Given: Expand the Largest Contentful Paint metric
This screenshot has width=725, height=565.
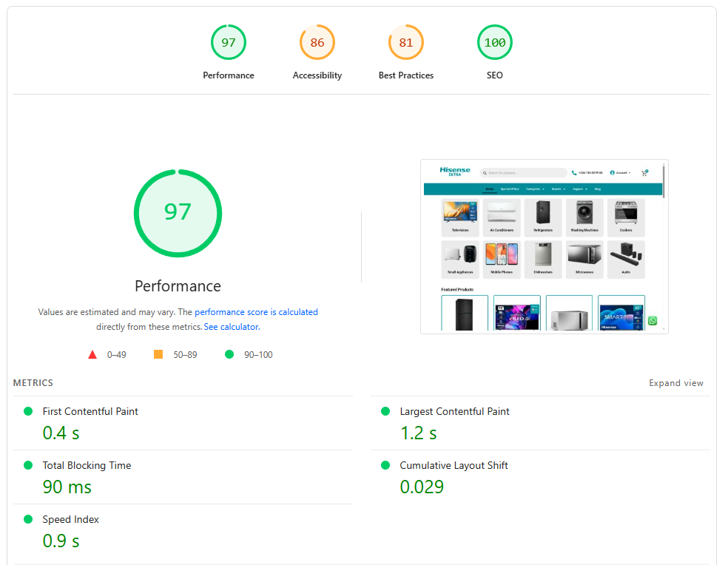Looking at the screenshot, I should click(x=454, y=411).
